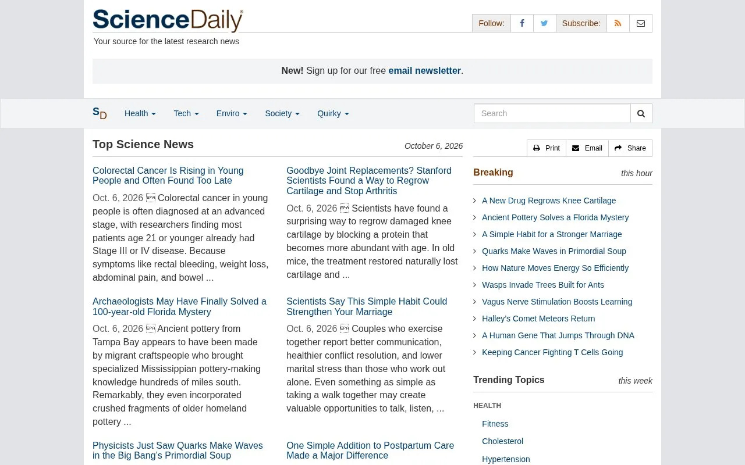Open 'Vagus Nerve Stimulation Boosts Learning'
Viewport: 745px width, 465px height.
[557, 302]
